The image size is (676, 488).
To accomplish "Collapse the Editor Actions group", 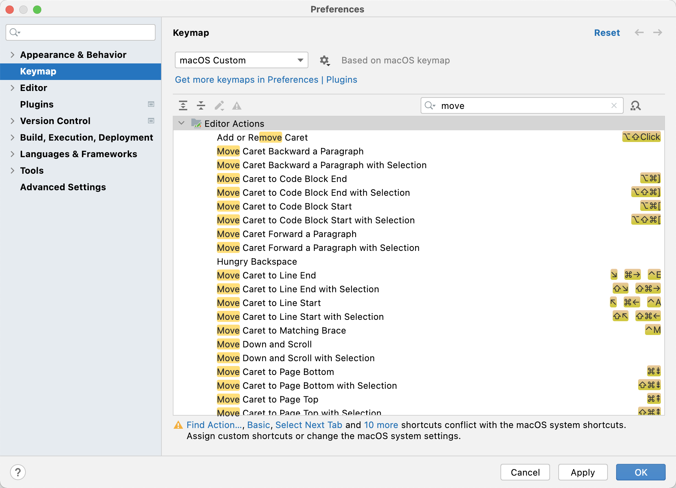I will click(x=181, y=123).
